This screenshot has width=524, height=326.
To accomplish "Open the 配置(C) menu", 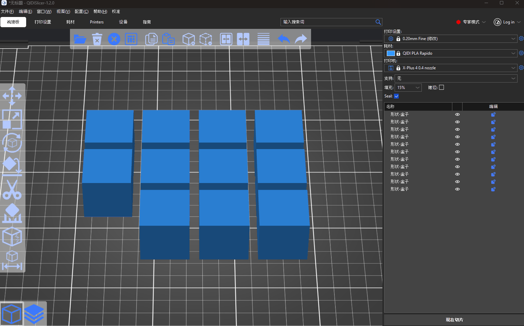I will (x=82, y=12).
